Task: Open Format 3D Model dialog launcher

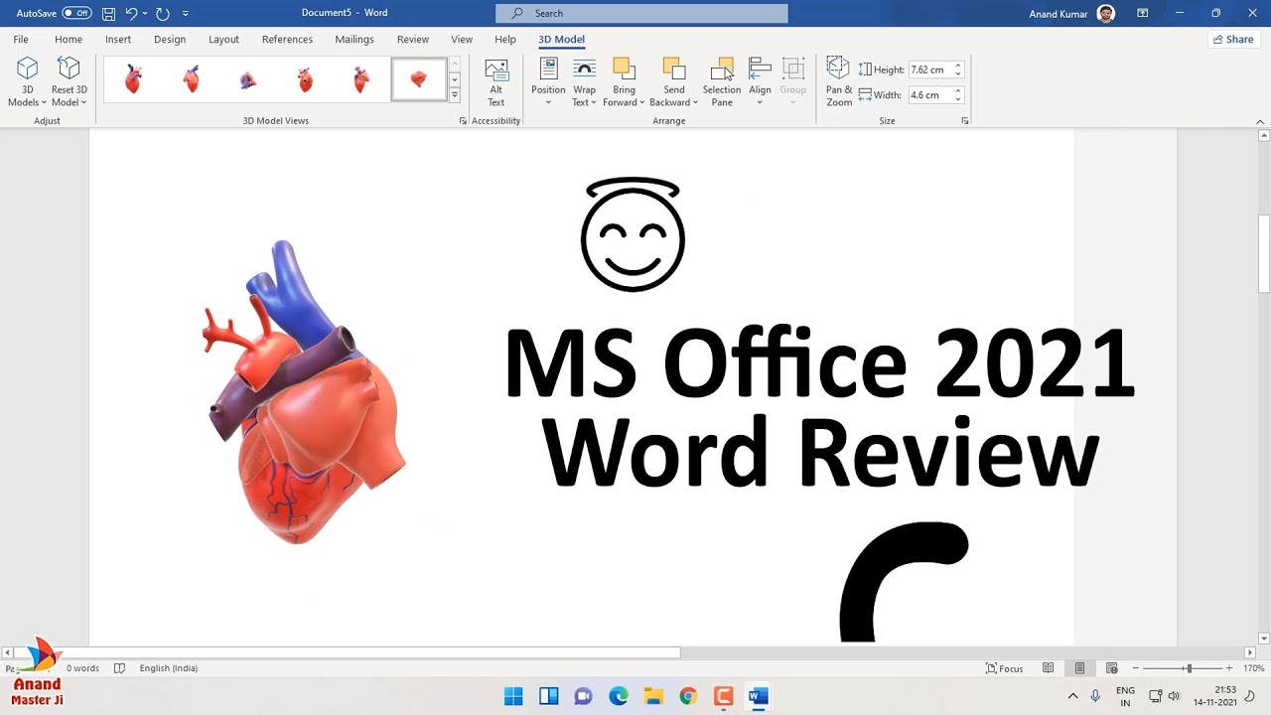Action: click(463, 121)
